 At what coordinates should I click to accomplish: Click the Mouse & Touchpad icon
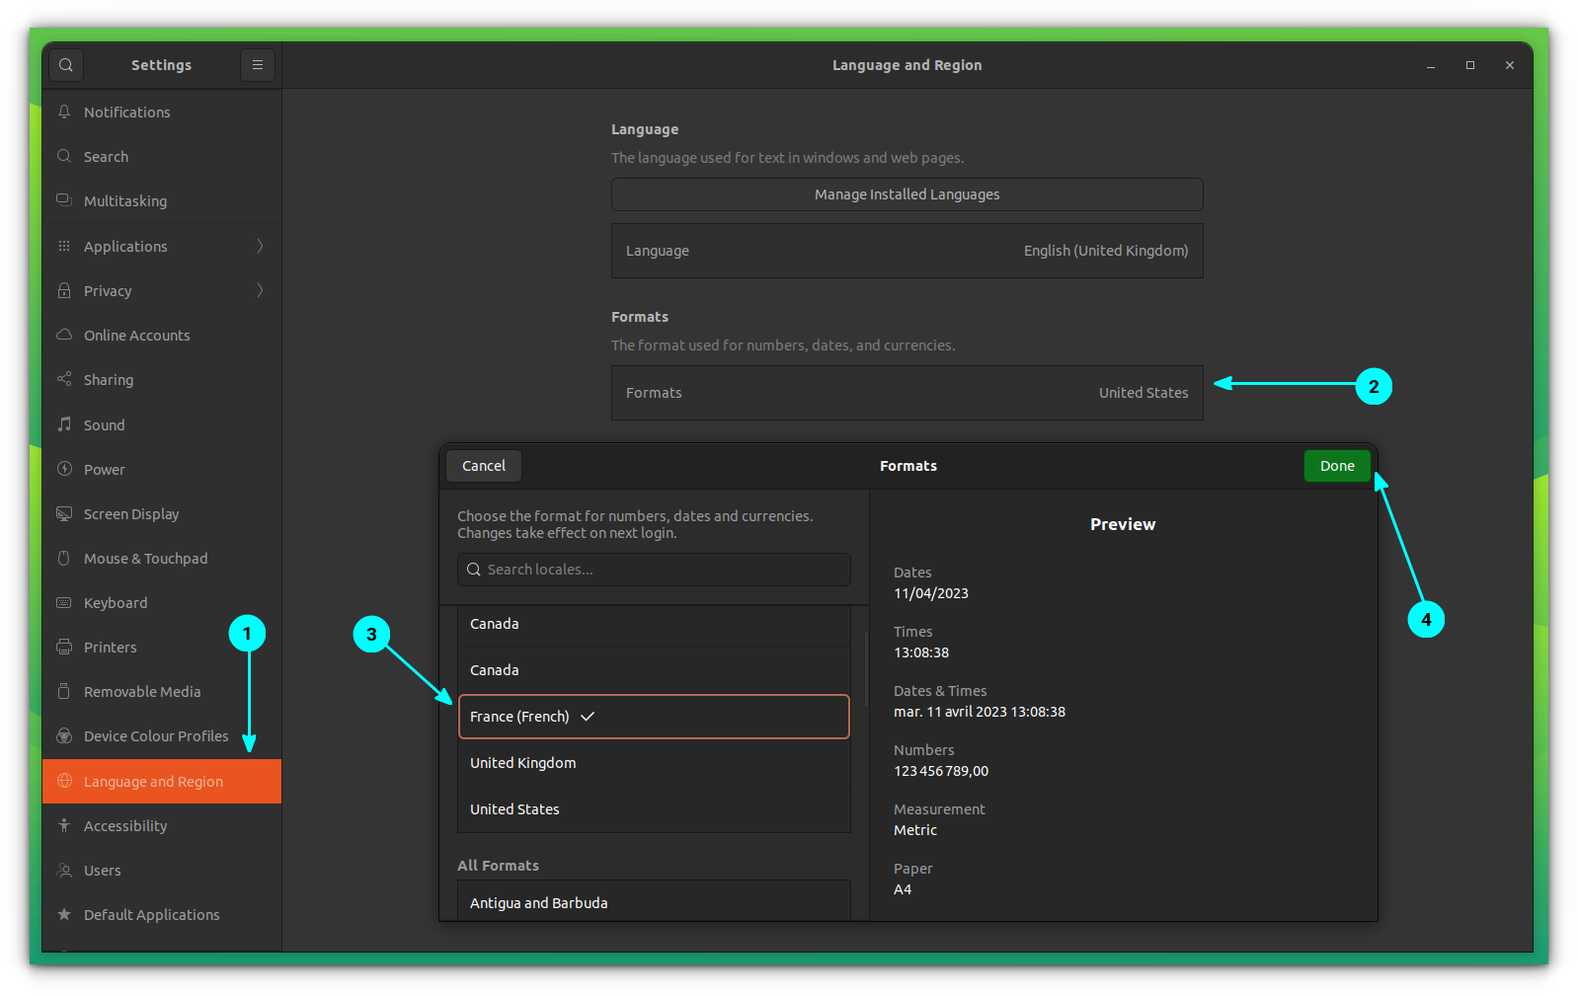click(x=64, y=558)
